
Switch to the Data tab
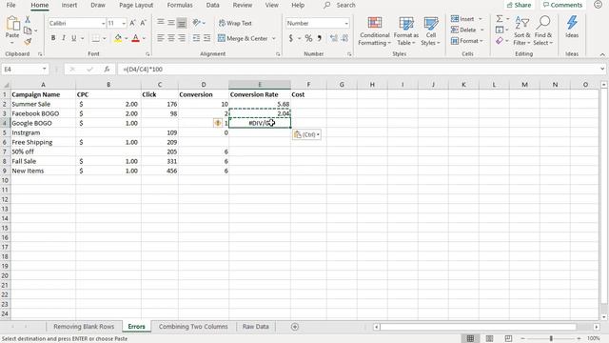[x=212, y=5]
